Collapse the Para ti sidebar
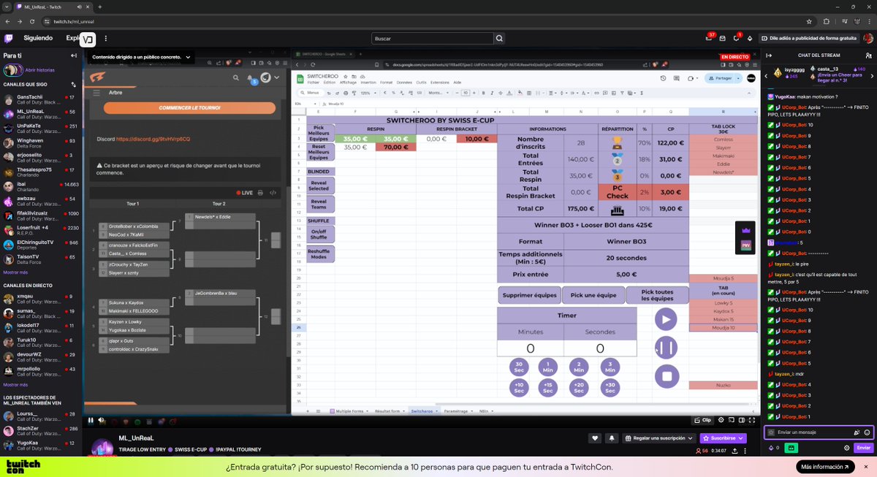Viewport: 877px width, 477px height. pos(74,56)
